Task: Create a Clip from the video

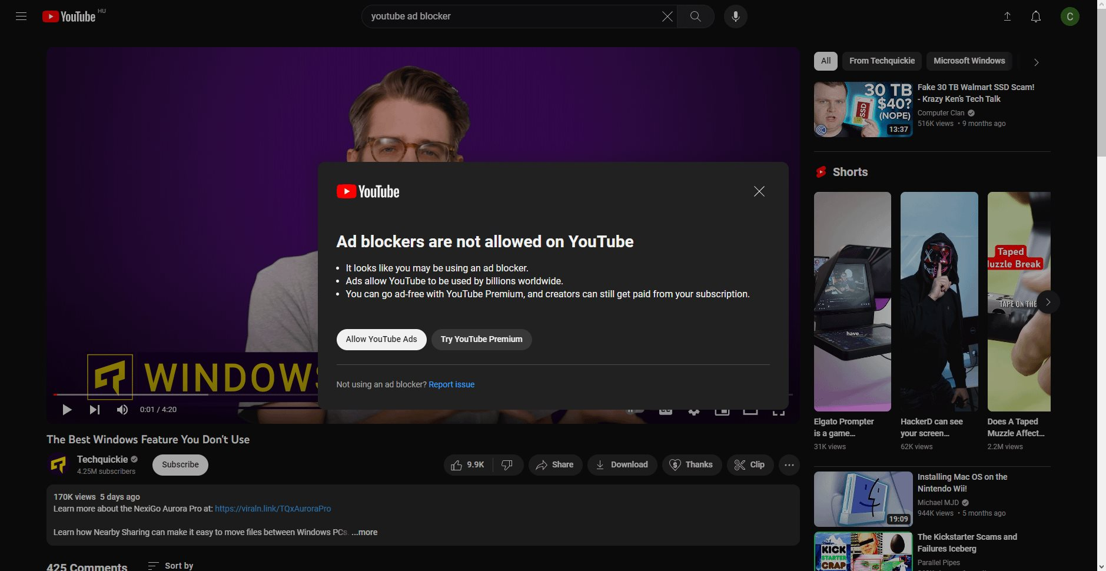Action: point(750,465)
